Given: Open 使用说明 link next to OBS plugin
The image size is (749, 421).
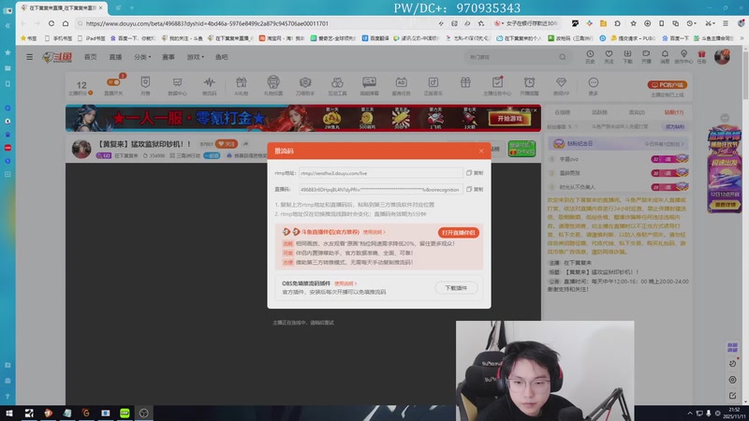Looking at the screenshot, I should coord(345,283).
